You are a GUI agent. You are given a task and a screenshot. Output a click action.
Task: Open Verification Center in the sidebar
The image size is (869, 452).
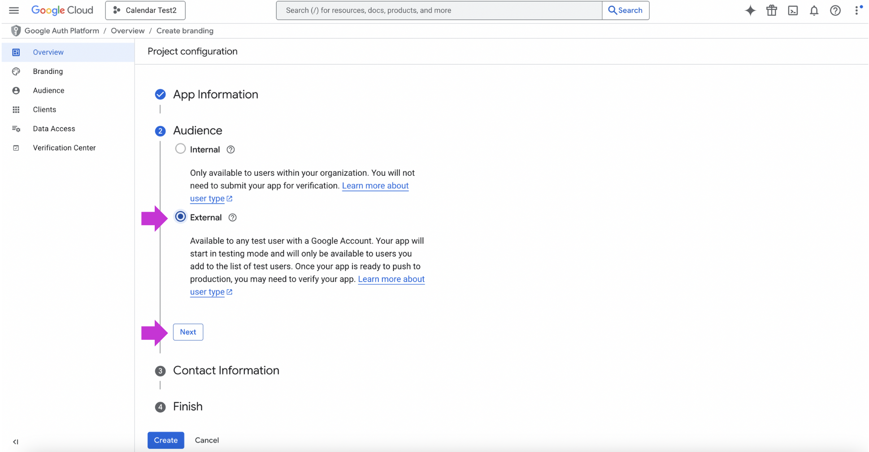(68, 148)
